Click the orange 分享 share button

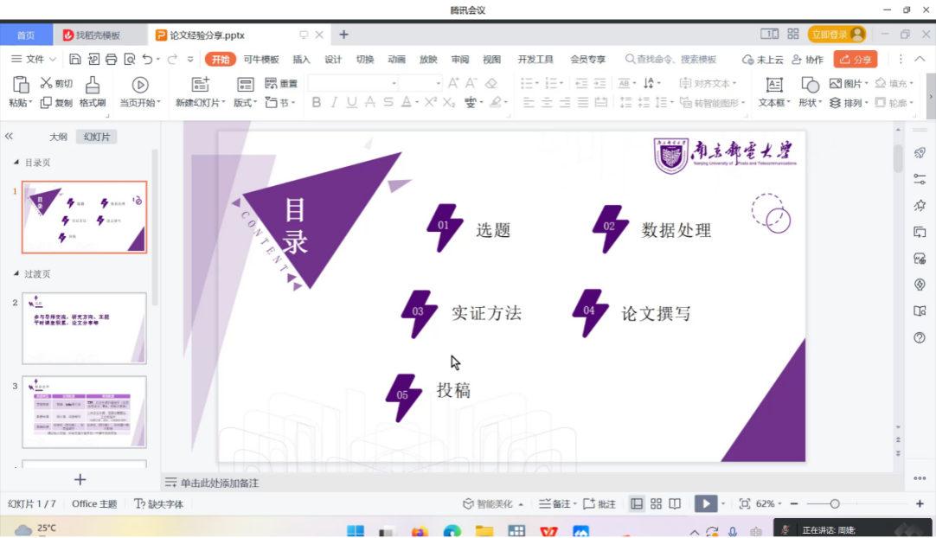pyautogui.click(x=855, y=60)
